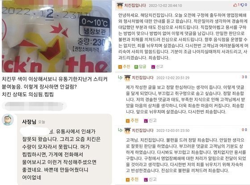
Task: Click 신고 under the 20:51:29 reply
Action: pyautogui.click(x=150, y=120)
